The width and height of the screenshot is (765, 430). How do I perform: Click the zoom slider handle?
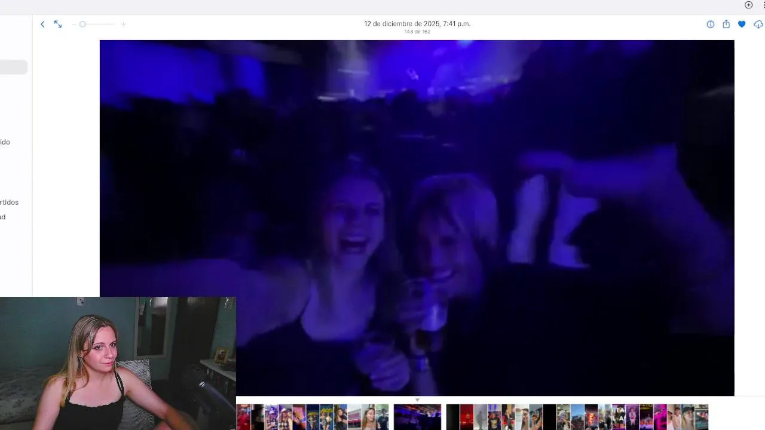[82, 24]
